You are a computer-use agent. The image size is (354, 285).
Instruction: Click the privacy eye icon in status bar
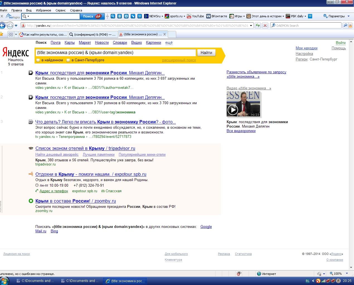click(239, 274)
